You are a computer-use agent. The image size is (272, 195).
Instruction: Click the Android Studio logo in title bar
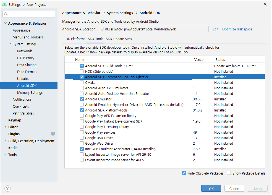(x=4, y=4)
